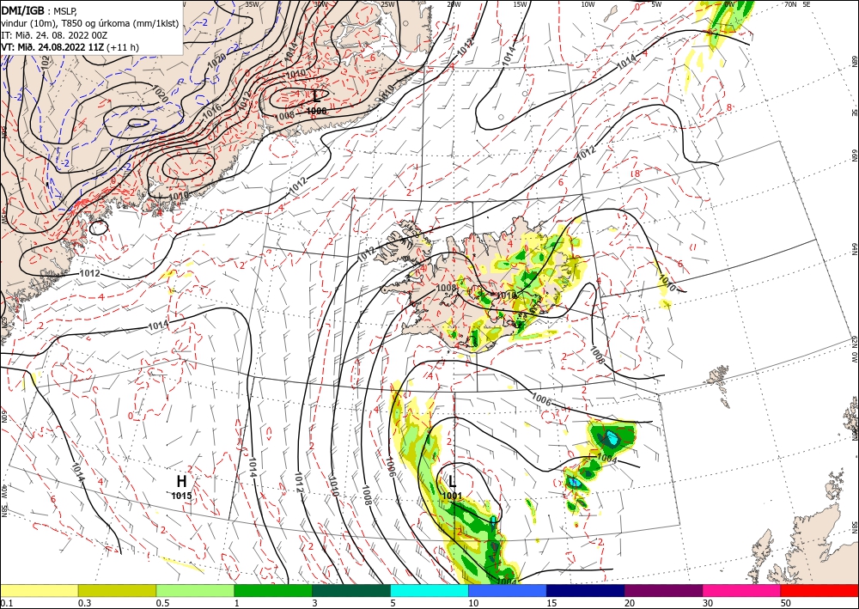Click the dark green 3–5 legend segment

click(x=351, y=590)
